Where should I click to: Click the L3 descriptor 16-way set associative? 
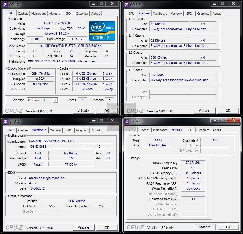pos(183,80)
